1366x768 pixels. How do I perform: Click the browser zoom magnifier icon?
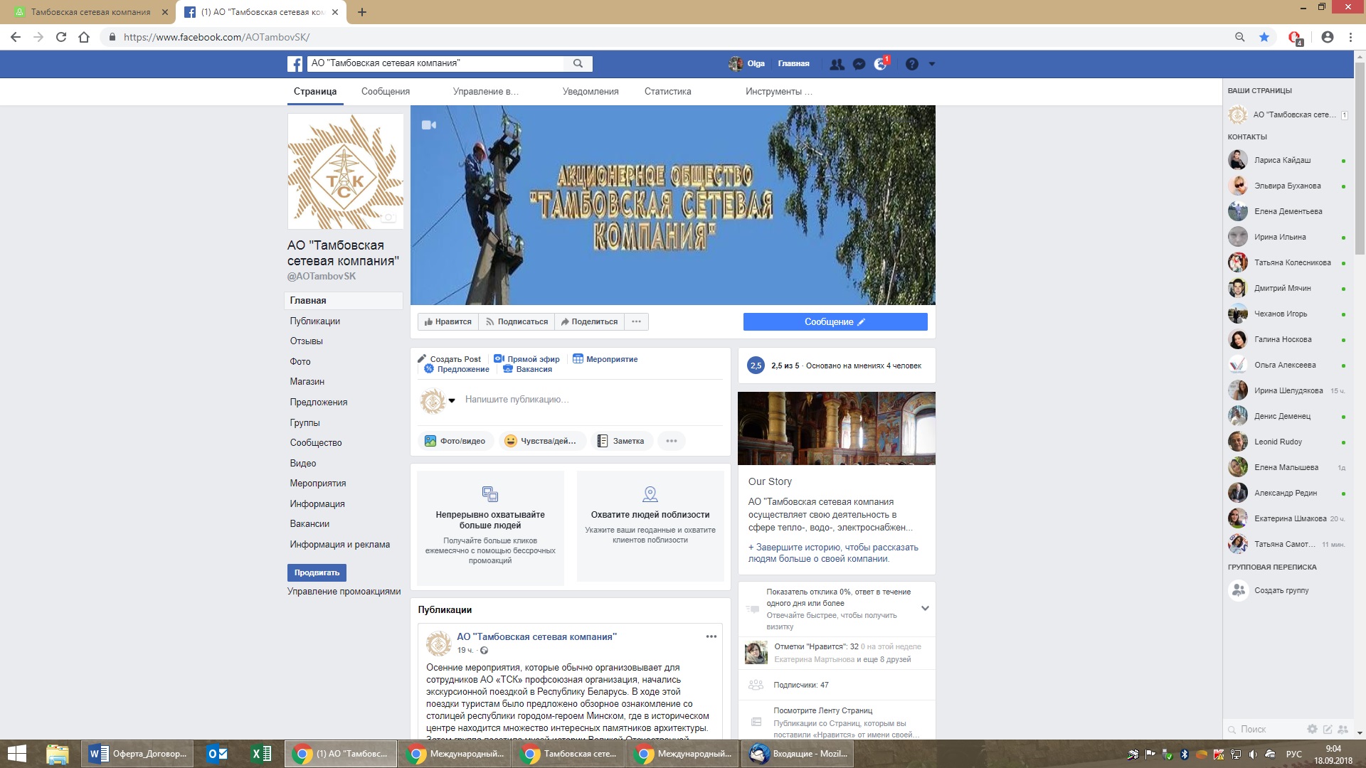click(x=1240, y=37)
